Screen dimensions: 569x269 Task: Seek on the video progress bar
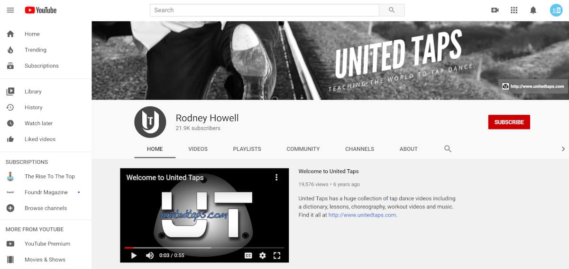click(204, 247)
